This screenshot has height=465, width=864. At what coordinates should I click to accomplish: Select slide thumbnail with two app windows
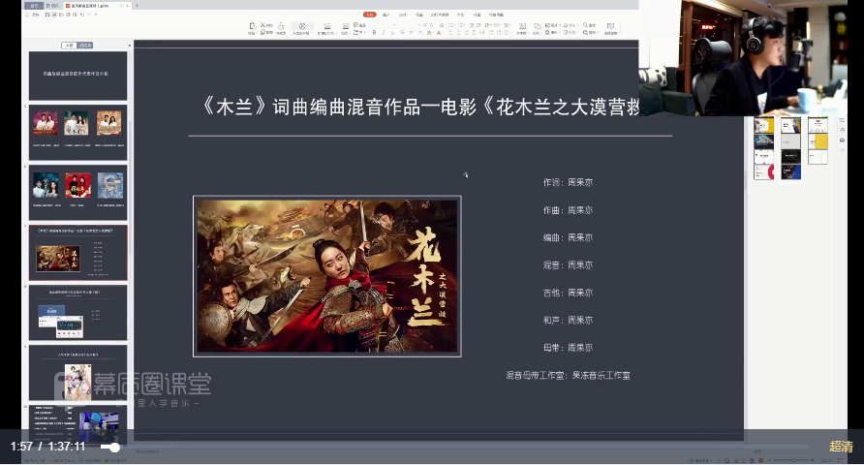(x=77, y=312)
